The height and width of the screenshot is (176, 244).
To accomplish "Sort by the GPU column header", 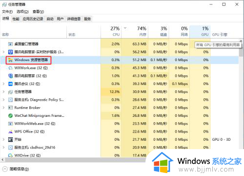I will coord(200,32).
